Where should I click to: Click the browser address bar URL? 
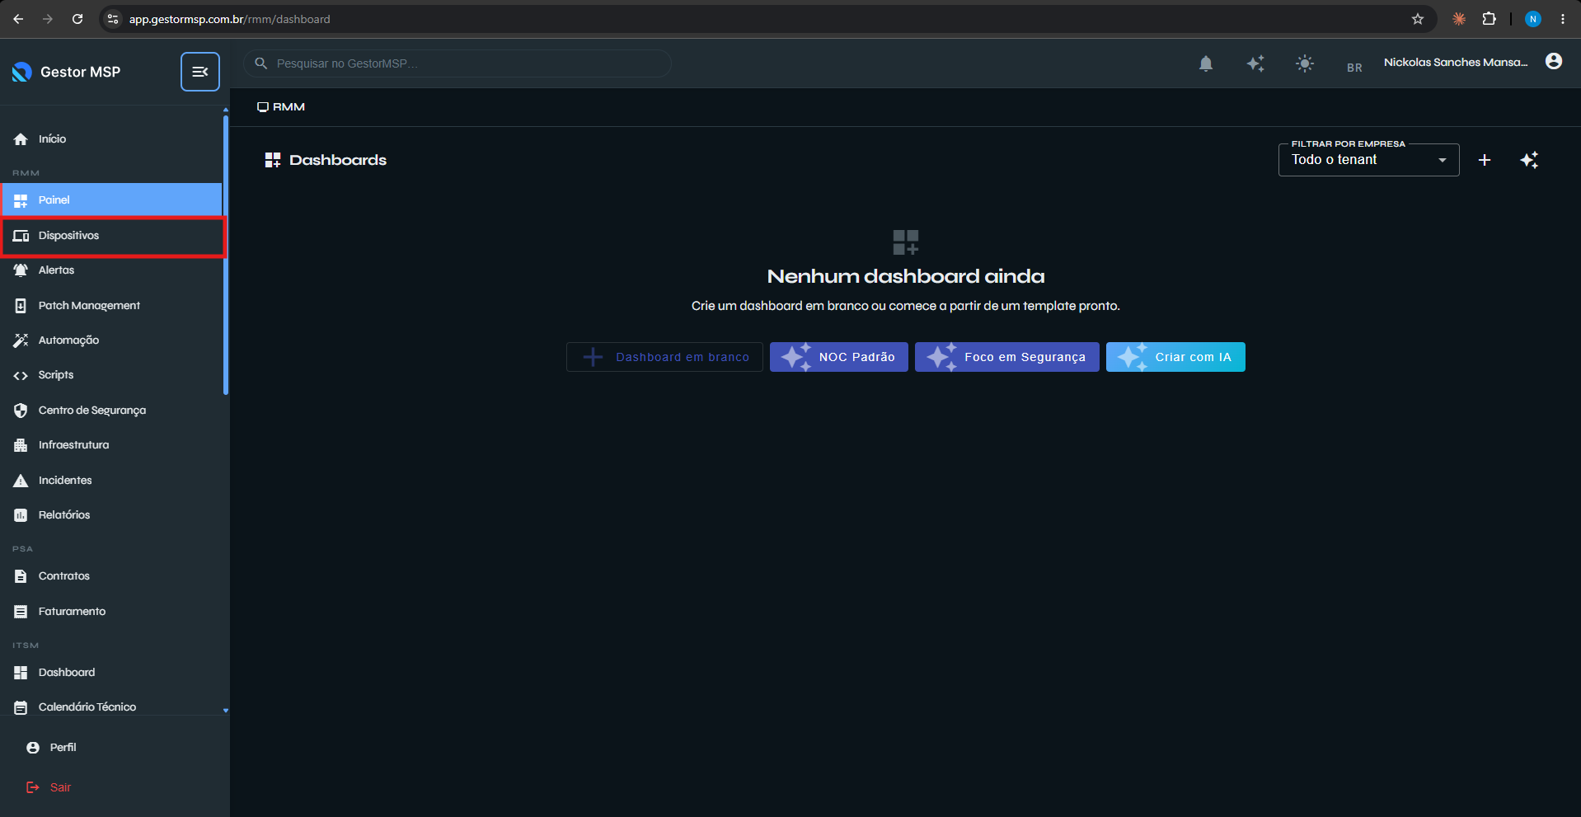229,19
